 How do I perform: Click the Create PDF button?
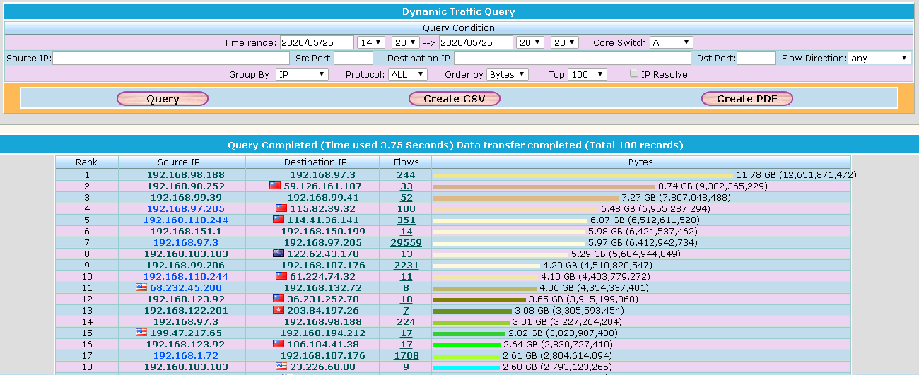747,99
